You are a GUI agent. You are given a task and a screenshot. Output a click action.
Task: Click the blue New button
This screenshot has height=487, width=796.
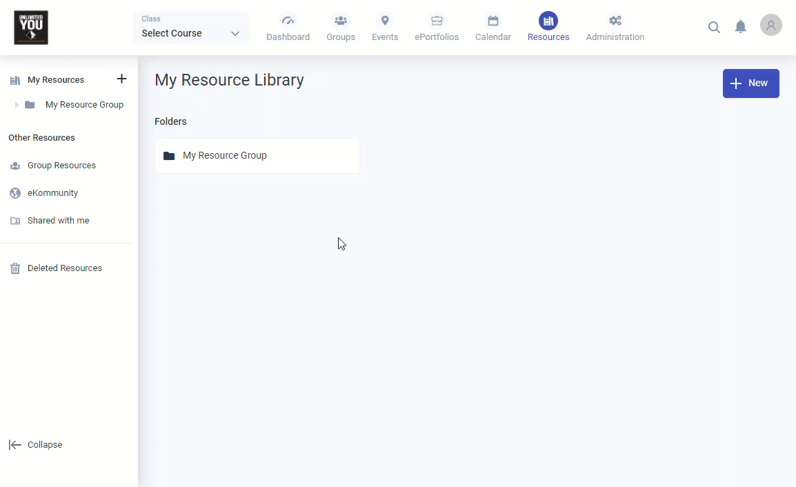(x=750, y=83)
